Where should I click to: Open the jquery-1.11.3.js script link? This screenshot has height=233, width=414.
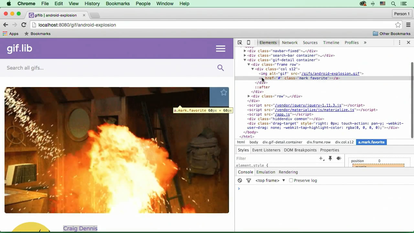point(308,105)
